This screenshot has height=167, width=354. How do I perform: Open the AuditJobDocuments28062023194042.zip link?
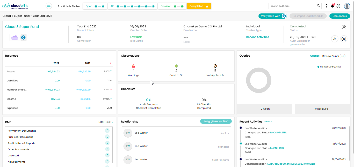pyautogui.click(x=291, y=164)
